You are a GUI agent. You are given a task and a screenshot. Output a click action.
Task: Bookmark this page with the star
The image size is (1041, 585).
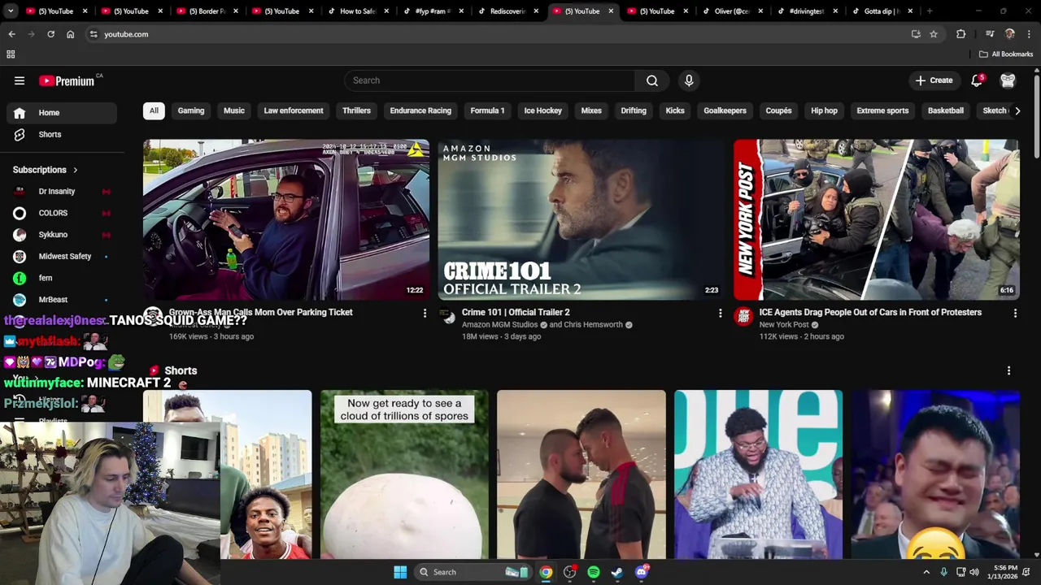(934, 34)
